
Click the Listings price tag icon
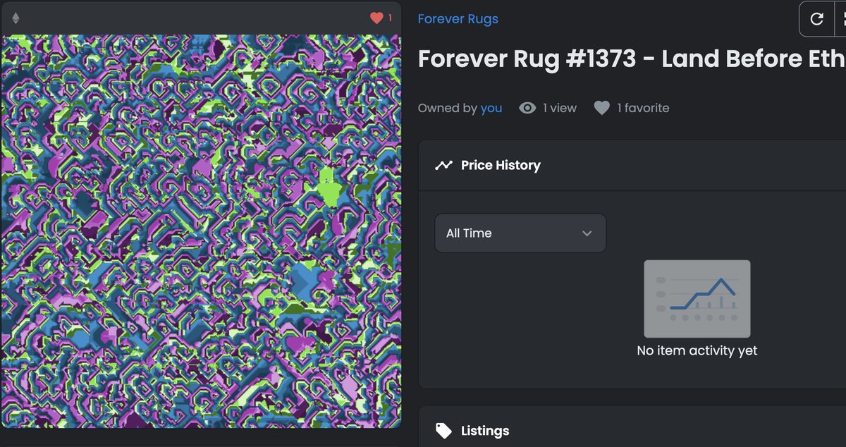click(x=443, y=431)
